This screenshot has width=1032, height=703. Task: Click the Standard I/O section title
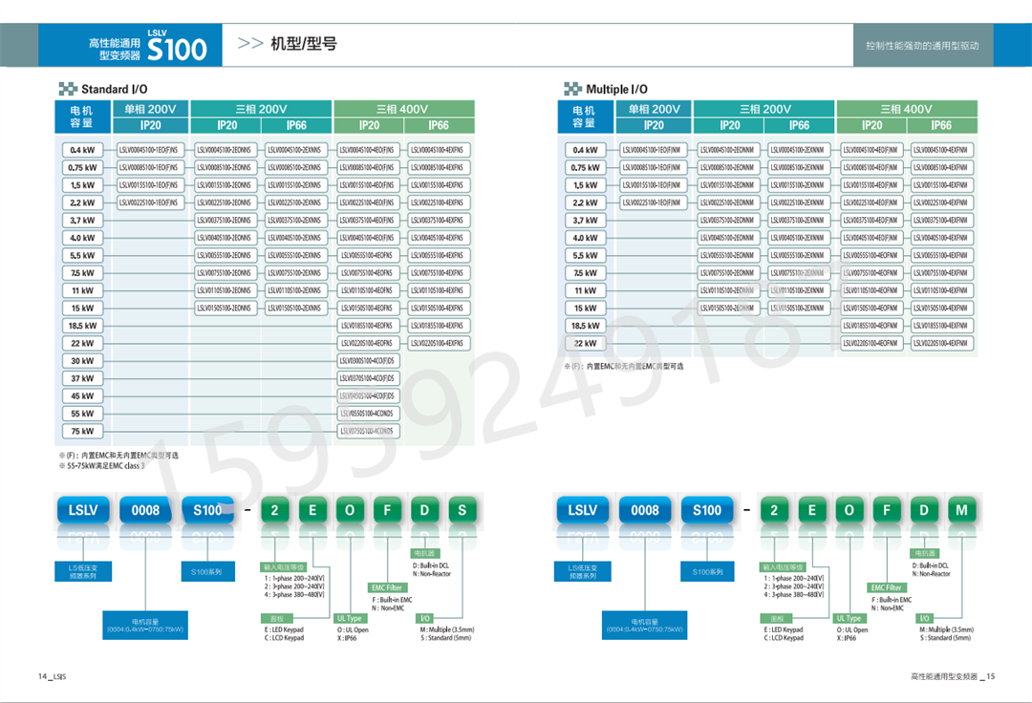point(114,89)
